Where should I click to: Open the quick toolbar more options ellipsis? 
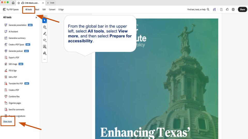click(x=45, y=59)
